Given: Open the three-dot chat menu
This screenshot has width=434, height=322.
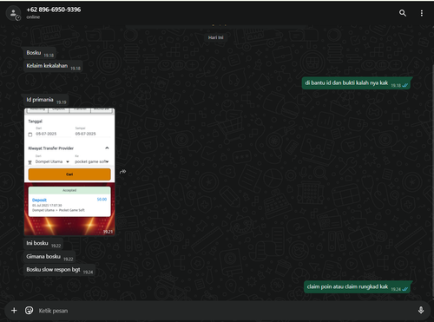Looking at the screenshot, I should [422, 13].
